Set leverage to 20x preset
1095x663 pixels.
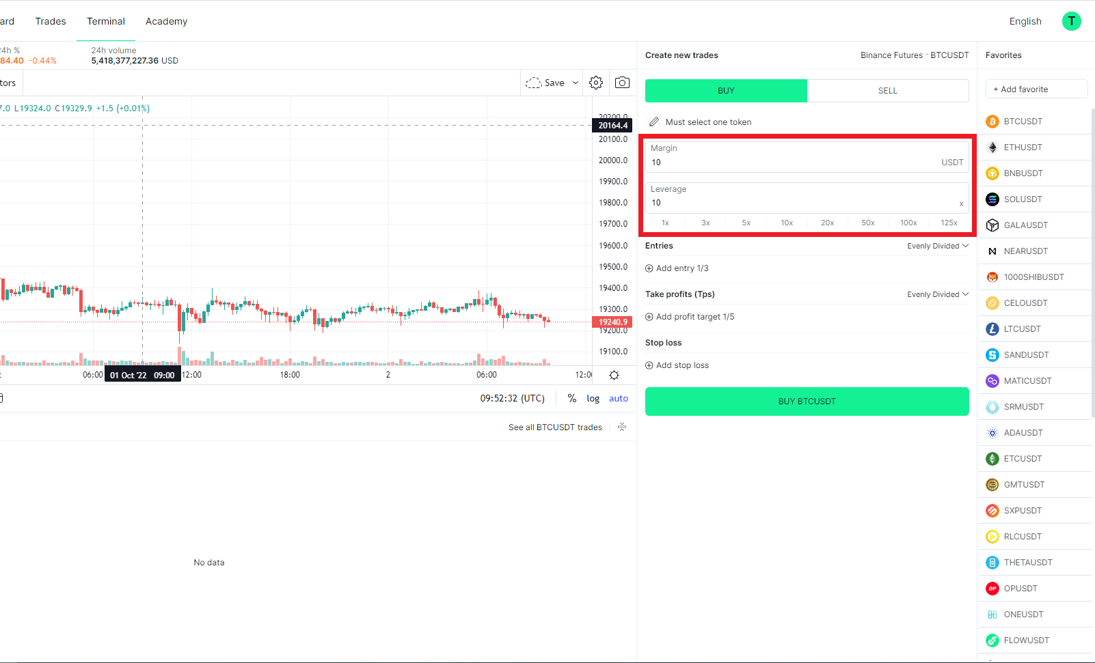pyautogui.click(x=827, y=223)
